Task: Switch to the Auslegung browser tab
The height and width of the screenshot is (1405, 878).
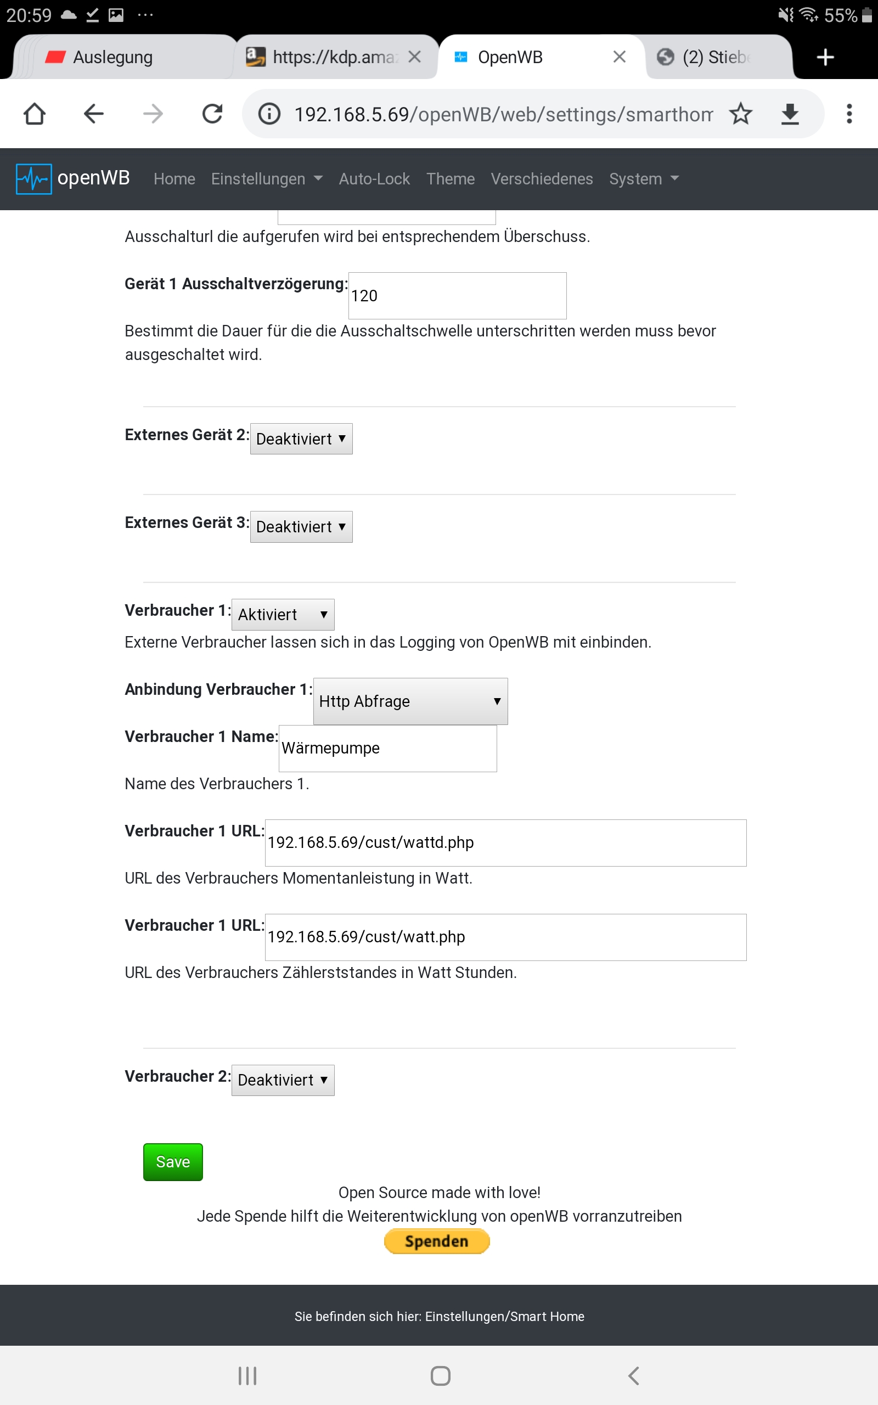Action: point(113,57)
